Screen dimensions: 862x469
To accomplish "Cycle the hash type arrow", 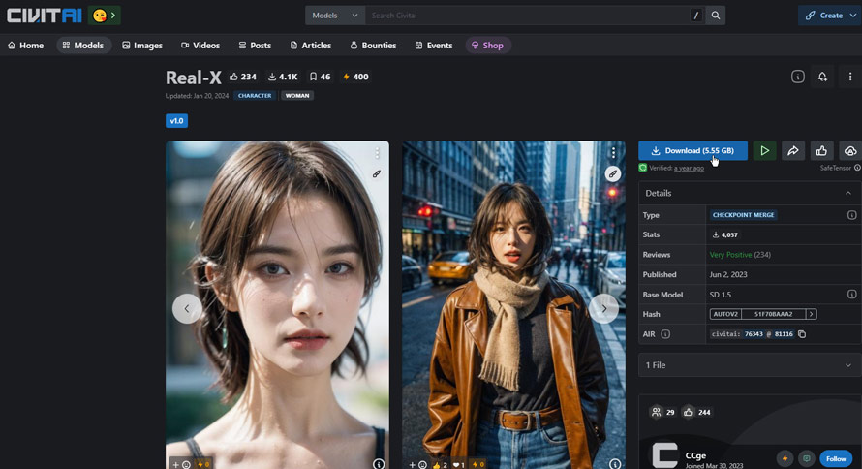I will 811,314.
